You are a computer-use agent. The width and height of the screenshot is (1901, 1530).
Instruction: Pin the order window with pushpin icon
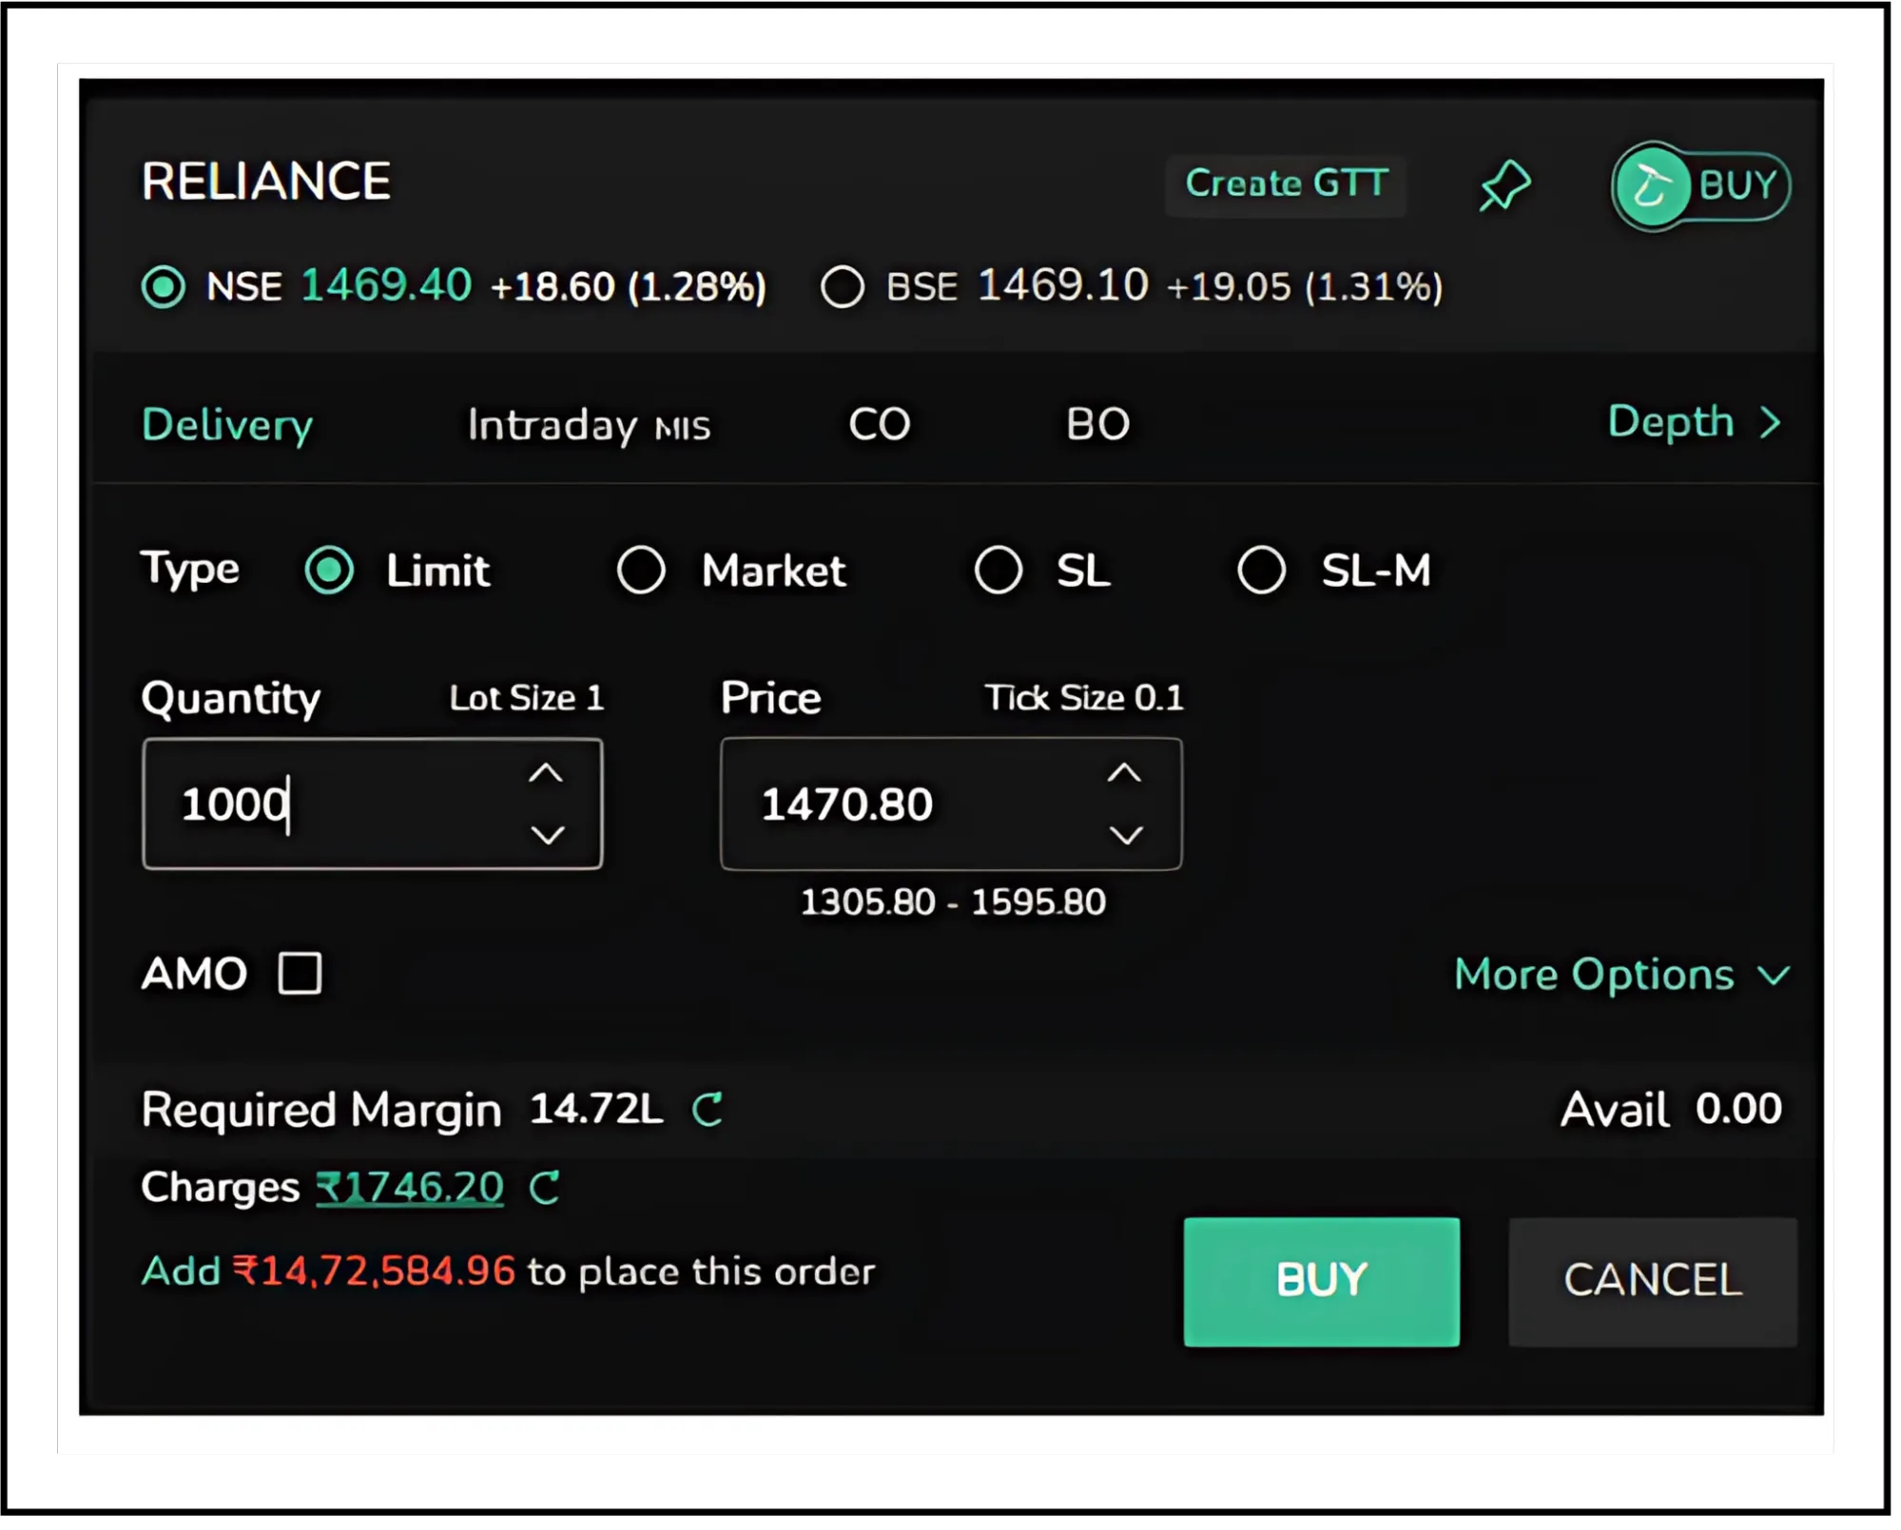(x=1504, y=184)
